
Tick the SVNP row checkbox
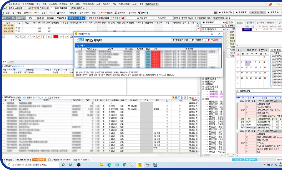click(x=228, y=32)
